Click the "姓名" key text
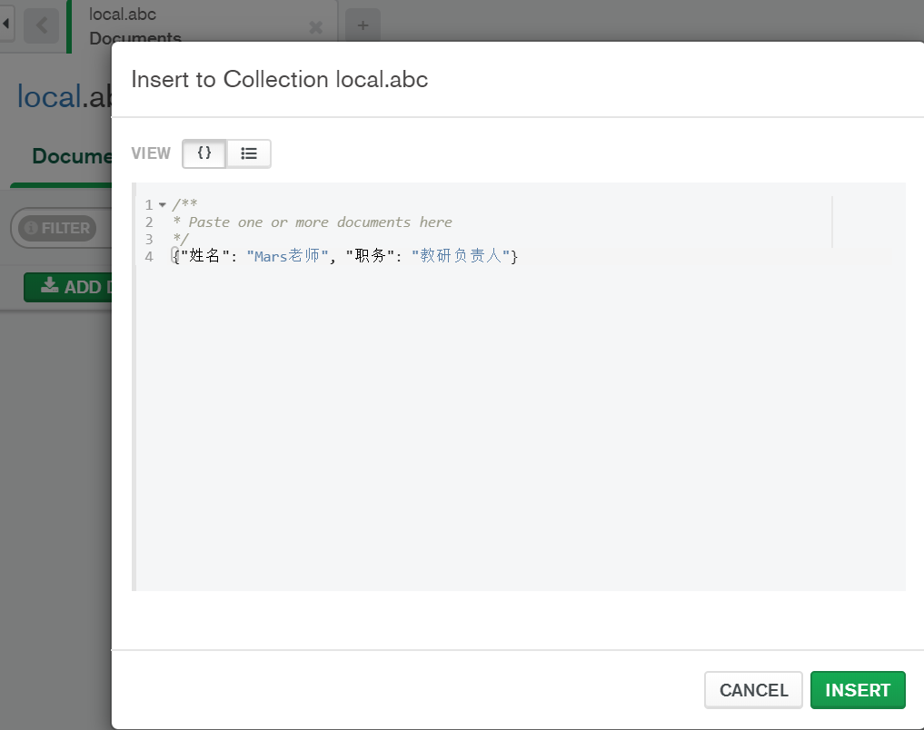The image size is (924, 730). pyautogui.click(x=204, y=256)
